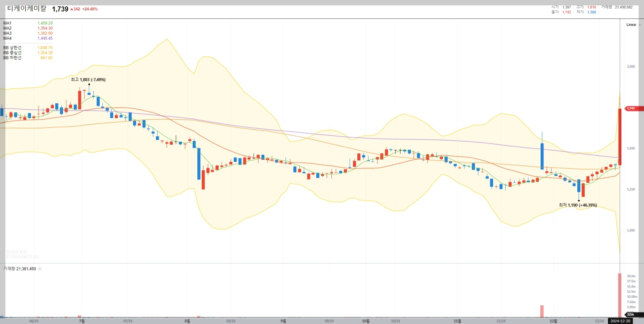The image size is (644, 324).
Task: Click the 거래량 21,381,450 volume panel label
Action: coord(20,269)
